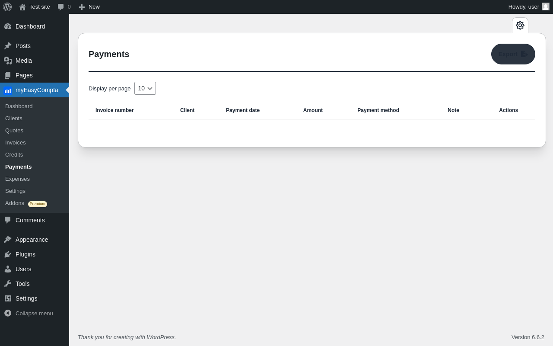553x346 pixels.
Task: Follow the WordPress link in footer
Action: (x=161, y=337)
